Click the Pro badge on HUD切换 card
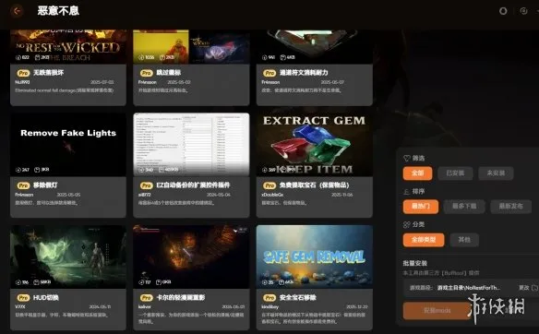The image size is (539, 334). tap(23, 298)
